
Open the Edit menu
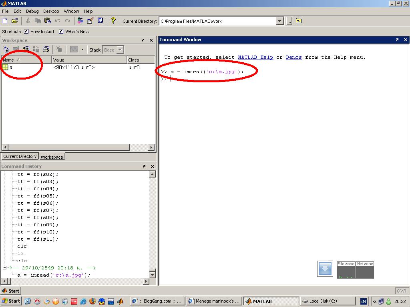pos(17,11)
